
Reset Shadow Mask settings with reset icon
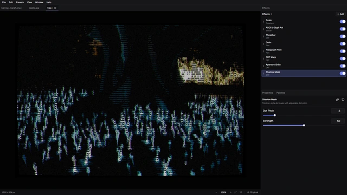[343, 100]
